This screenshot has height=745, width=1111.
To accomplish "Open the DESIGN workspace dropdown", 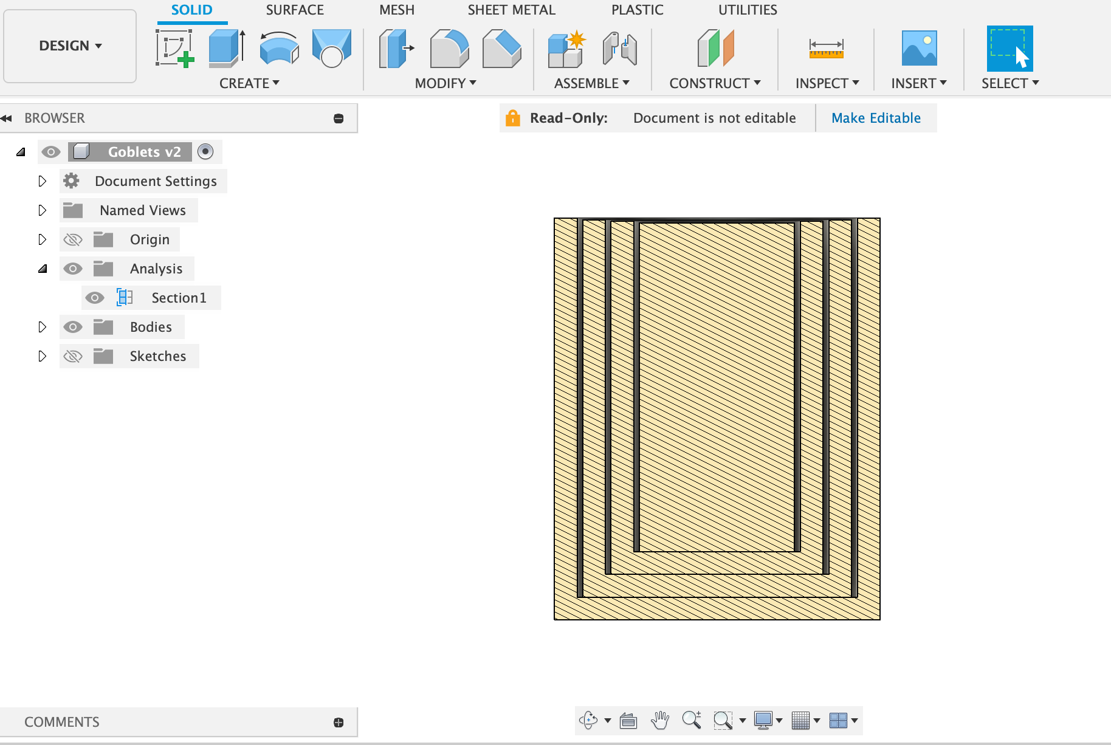I will coord(69,45).
